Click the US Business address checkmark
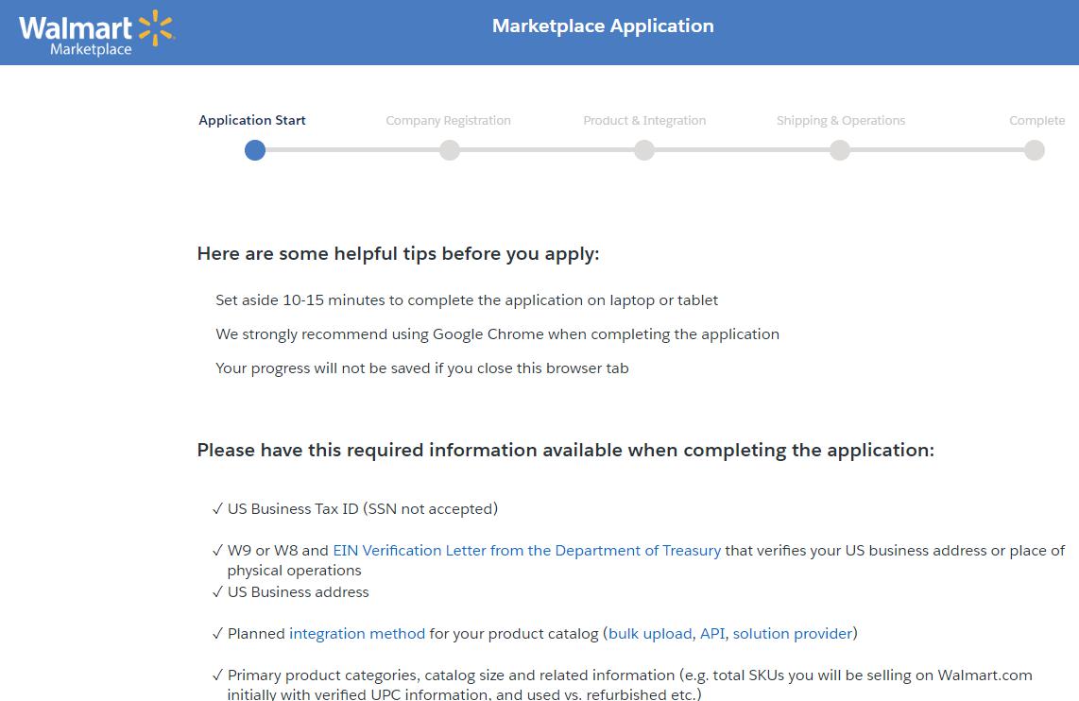This screenshot has height=701, width=1079. (x=218, y=592)
